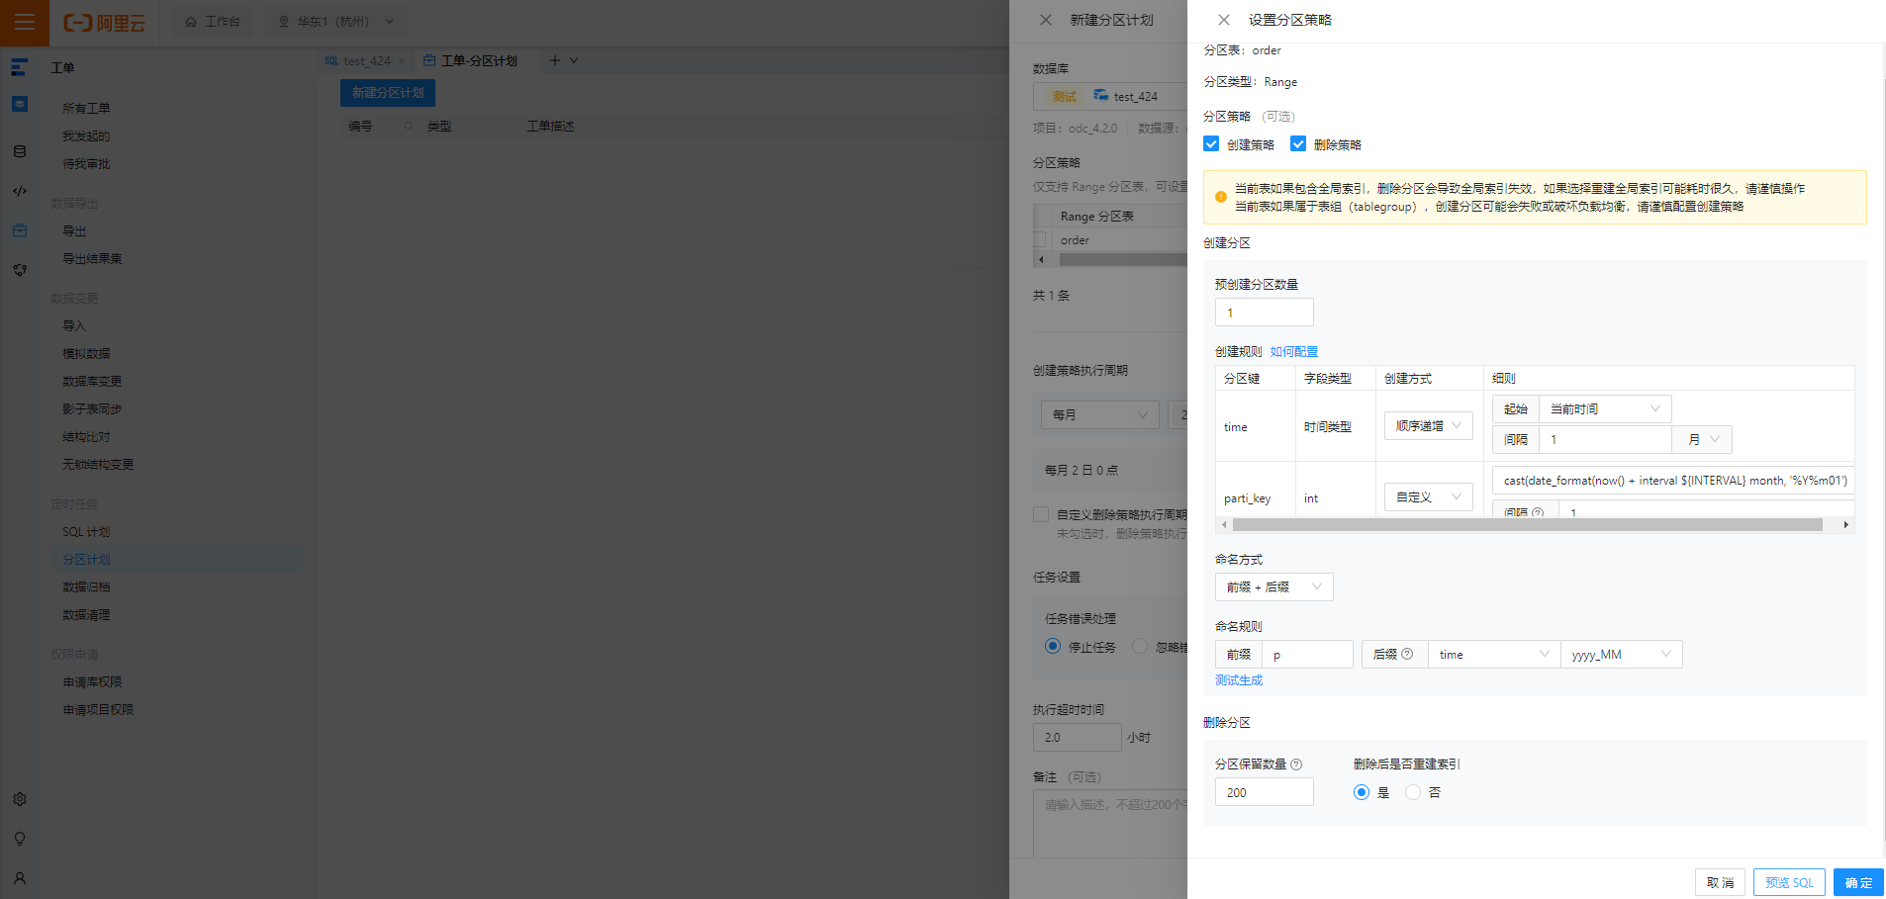Open the hamburger menu at top left
1886x899 pixels.
pos(25,22)
